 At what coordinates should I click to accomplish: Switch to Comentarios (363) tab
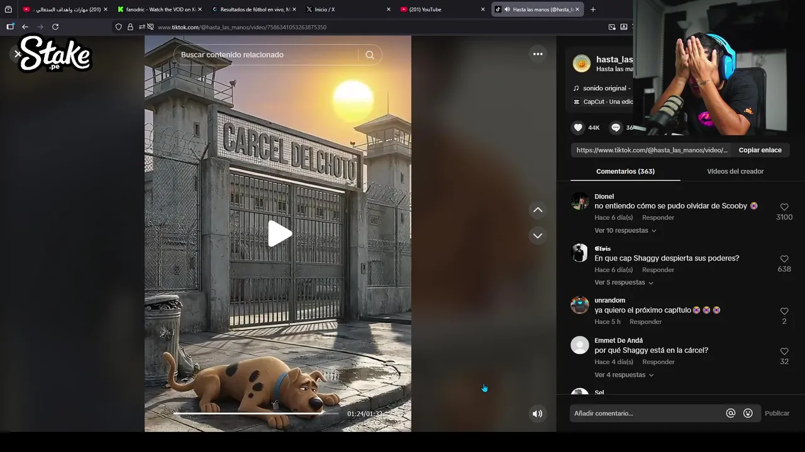[x=625, y=171]
